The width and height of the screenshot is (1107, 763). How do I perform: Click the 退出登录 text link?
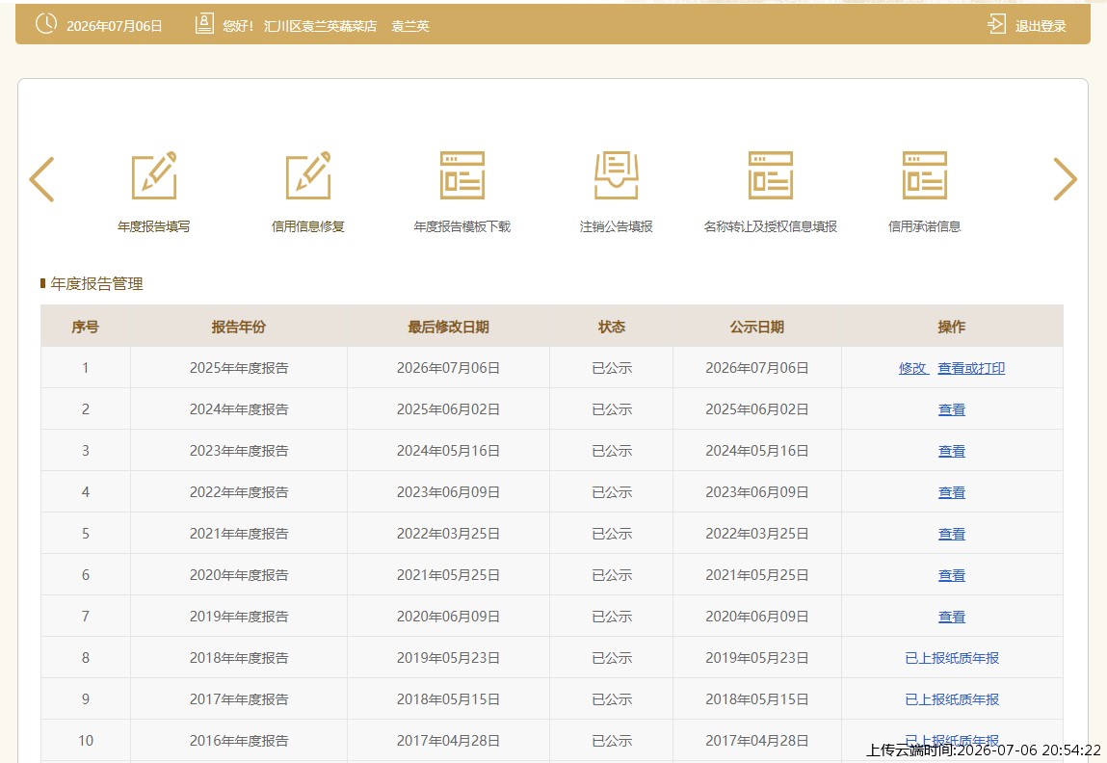tap(1041, 26)
